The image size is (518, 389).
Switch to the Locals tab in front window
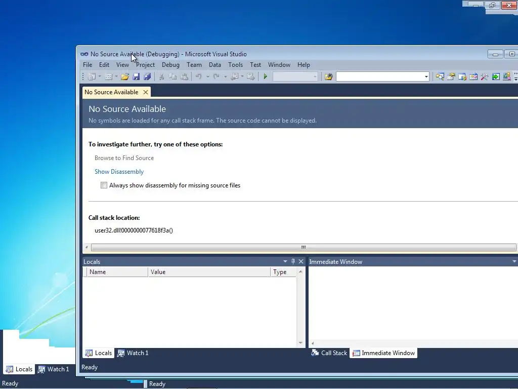pos(99,353)
